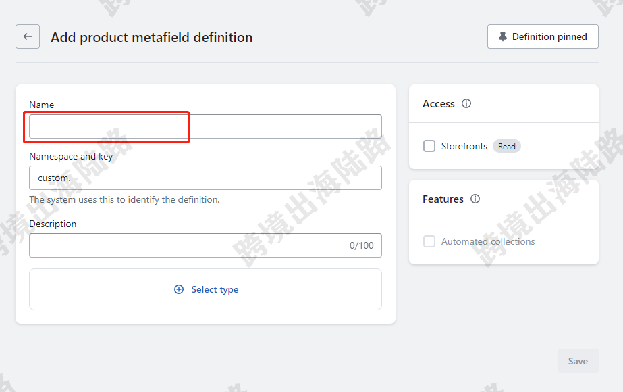The image size is (623, 392).
Task: Click the pin icon beside Definition pinned
Action: (503, 36)
